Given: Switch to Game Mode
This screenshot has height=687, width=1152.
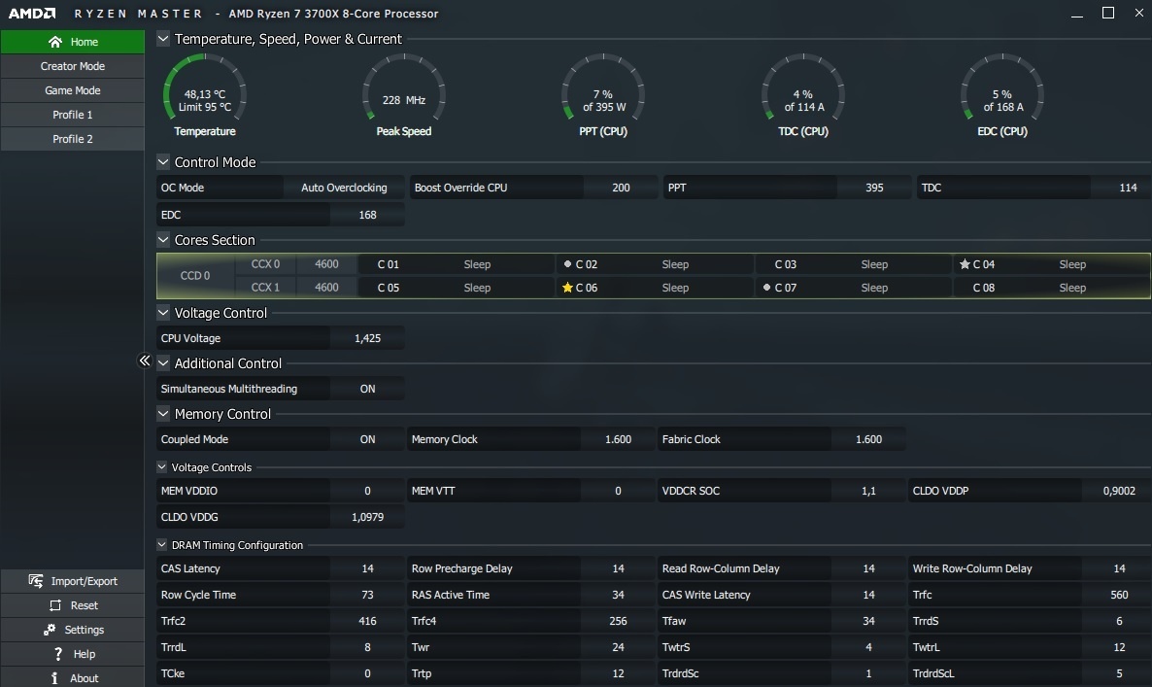Looking at the screenshot, I should pyautogui.click(x=73, y=90).
